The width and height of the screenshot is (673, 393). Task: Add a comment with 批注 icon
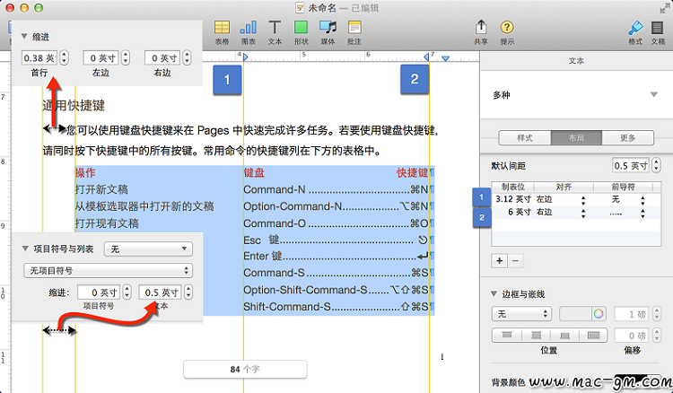354,28
